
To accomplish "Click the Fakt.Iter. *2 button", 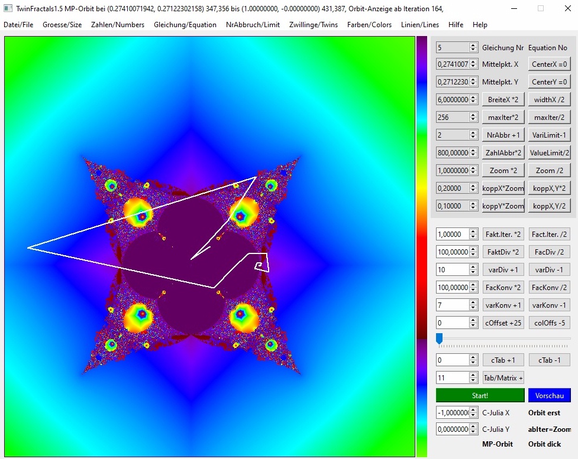I will (x=503, y=234).
